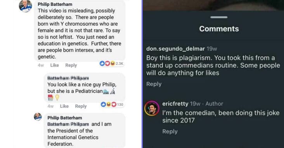Image resolution: width=284 pixels, height=148 pixels.
Task: Click the blue like reaction icon beside 130
Action: 103,104
